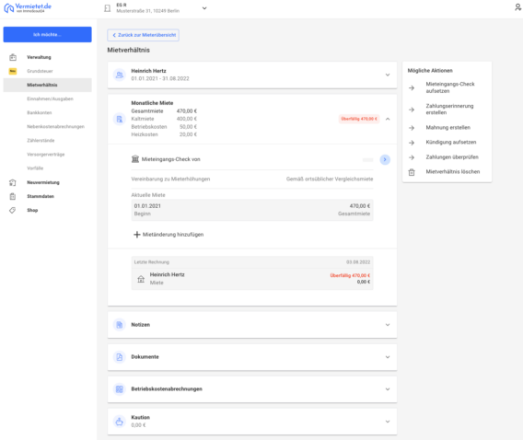
Task: Open property selector dropdown chevron
Action: click(204, 8)
